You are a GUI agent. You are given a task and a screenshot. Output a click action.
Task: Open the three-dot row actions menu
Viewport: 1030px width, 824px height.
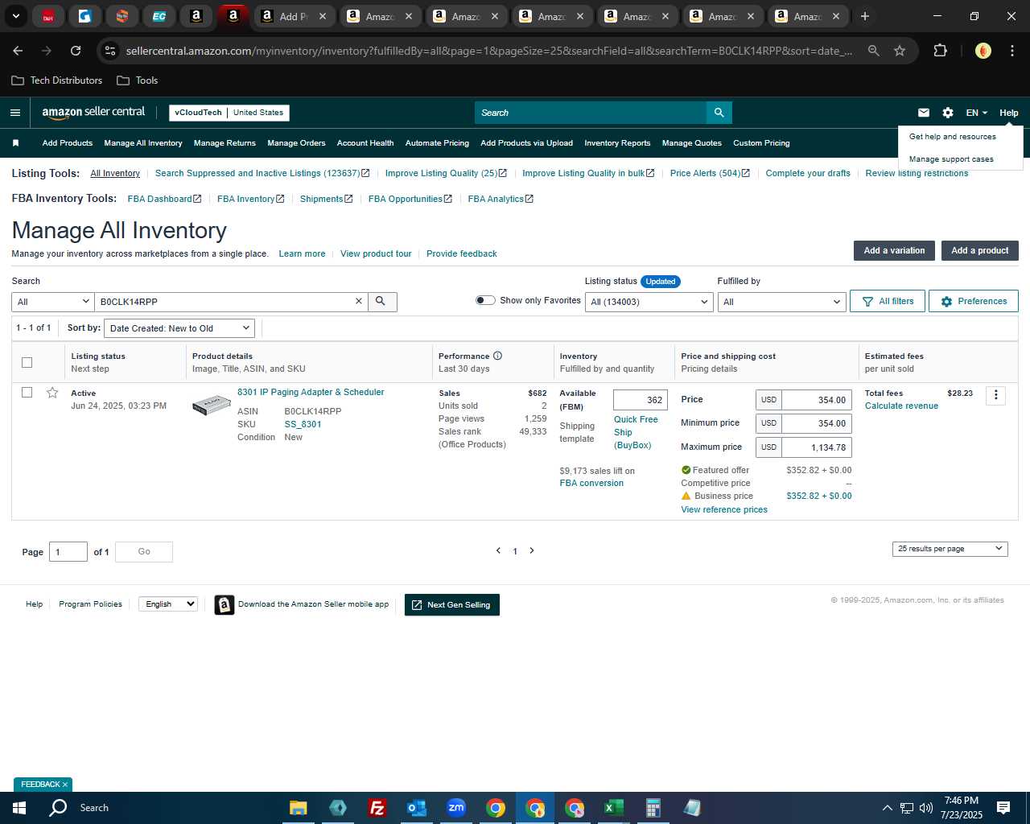coord(995,395)
